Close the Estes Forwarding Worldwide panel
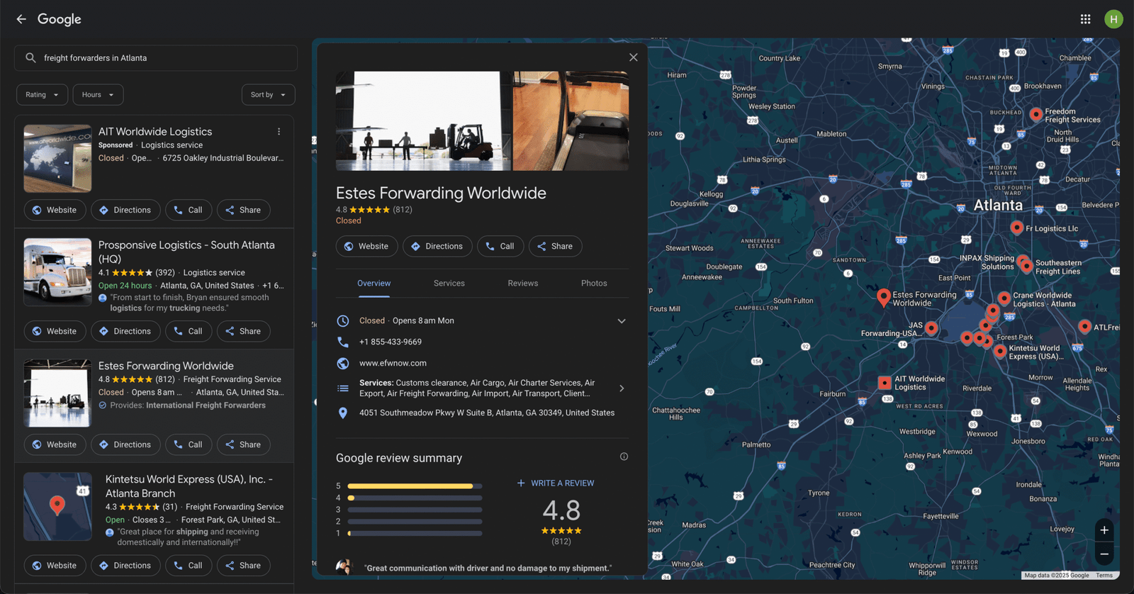 634,57
